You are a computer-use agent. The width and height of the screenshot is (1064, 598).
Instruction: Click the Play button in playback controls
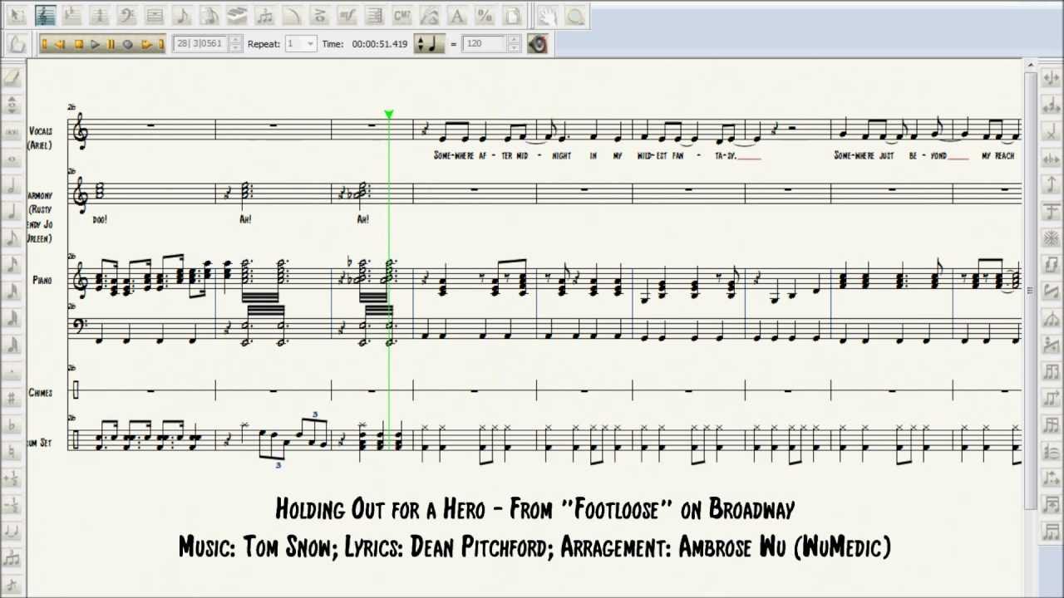(x=96, y=44)
